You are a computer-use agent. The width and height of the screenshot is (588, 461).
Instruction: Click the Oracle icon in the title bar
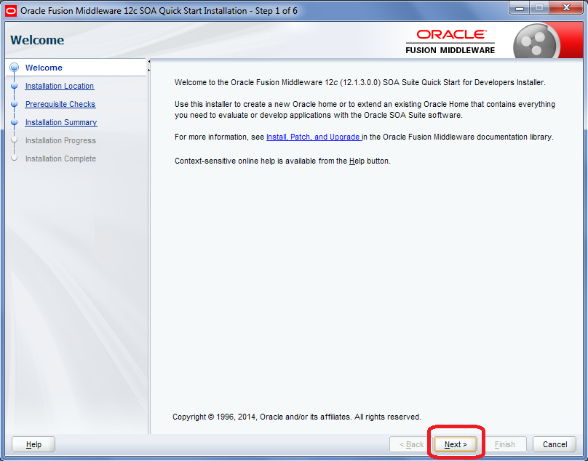coord(9,9)
